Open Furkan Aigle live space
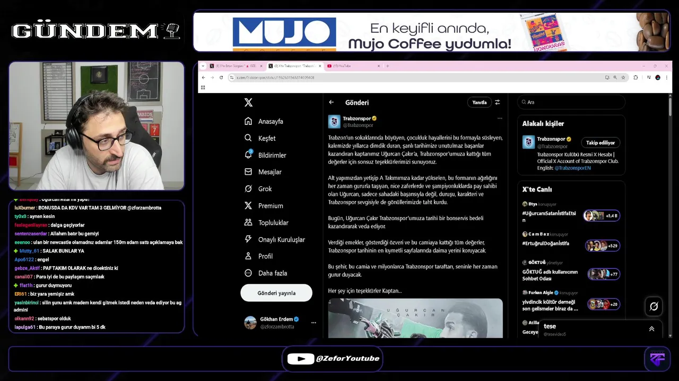Screen dimensions: 679x381 coord(550,305)
